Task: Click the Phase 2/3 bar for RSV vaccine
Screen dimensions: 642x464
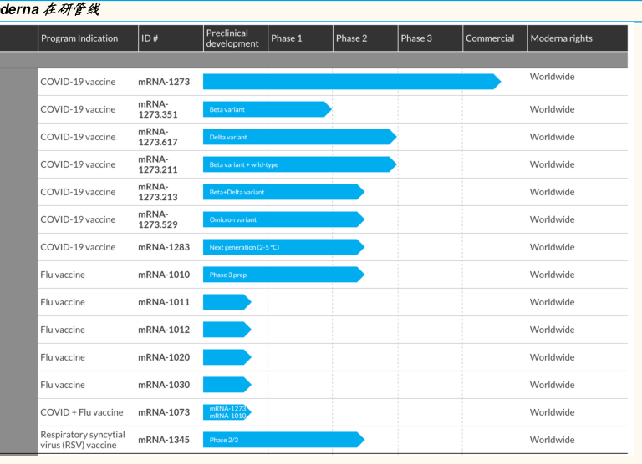Action: pos(281,440)
